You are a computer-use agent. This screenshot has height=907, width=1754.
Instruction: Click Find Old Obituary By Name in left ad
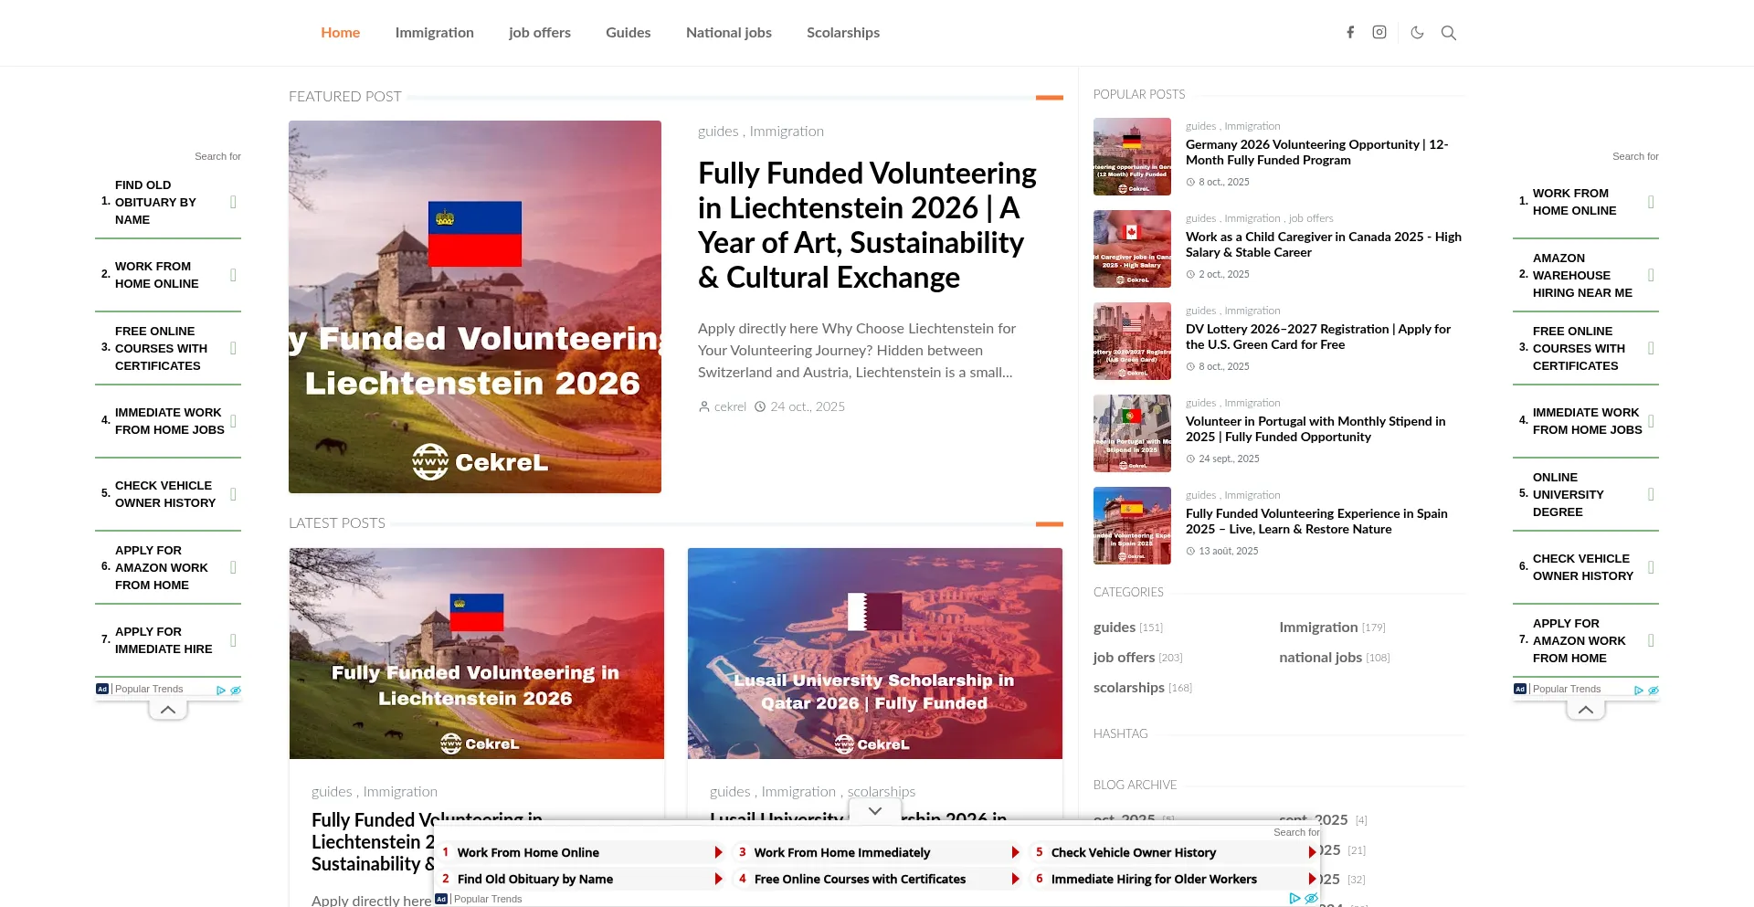(168, 202)
